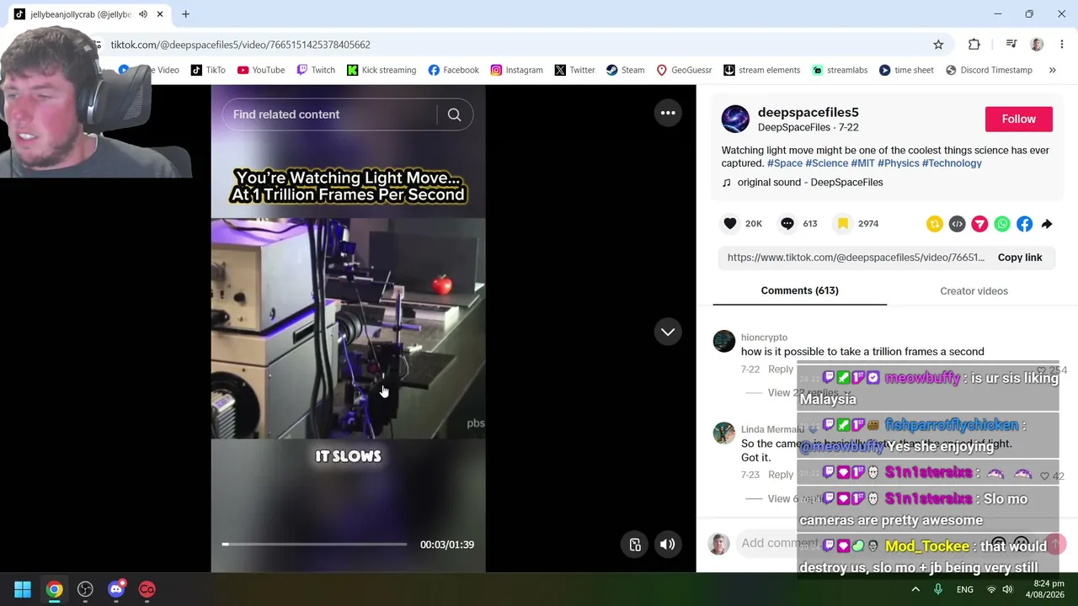The height and width of the screenshot is (606, 1078).
Task: Bookmark this page with the star icon
Action: 938,45
